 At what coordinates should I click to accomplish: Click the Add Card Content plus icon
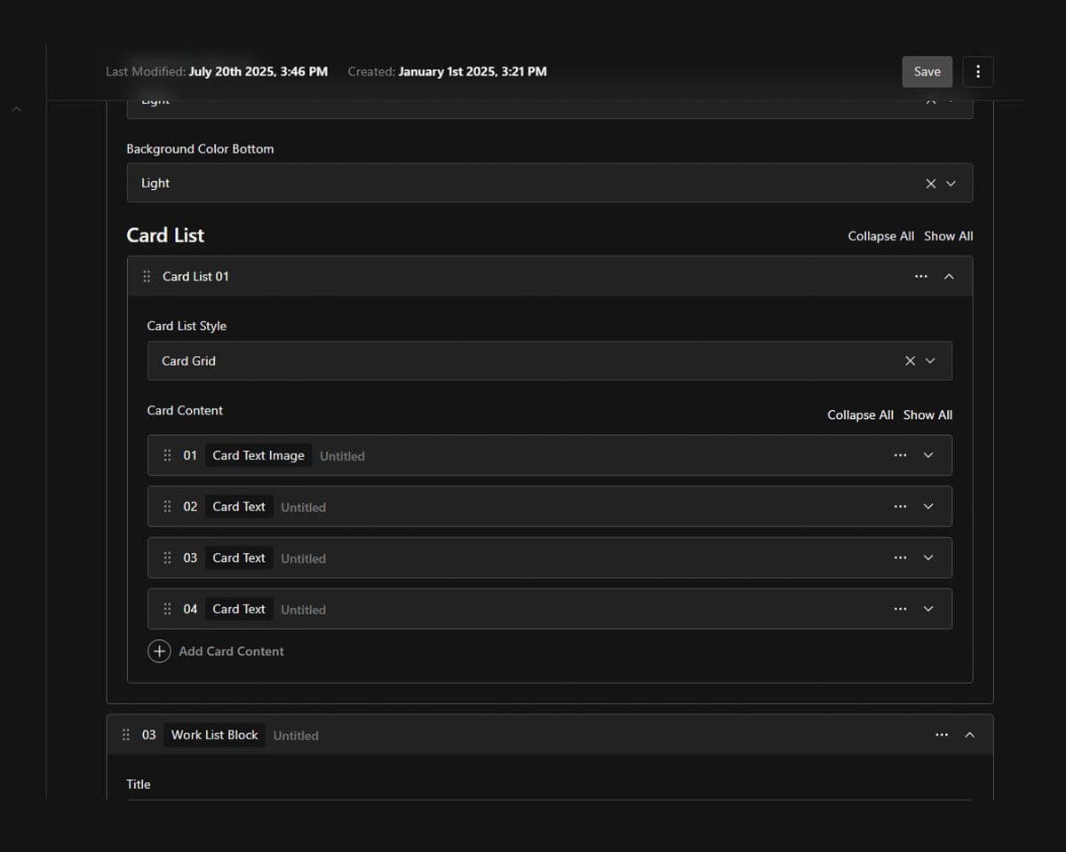point(159,651)
